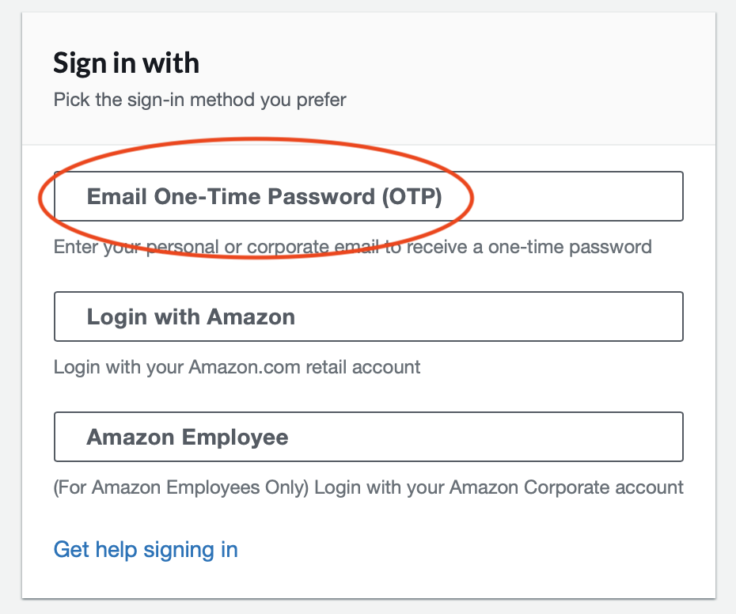Click the Amazon.com retail account description

point(237,367)
